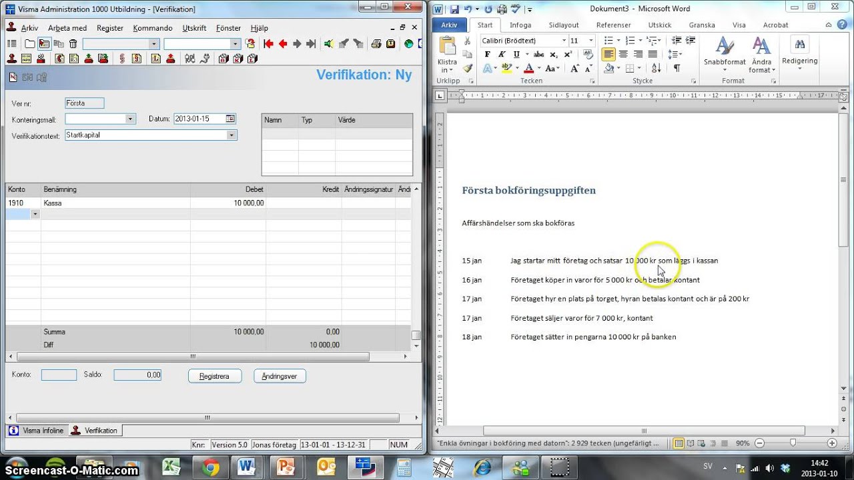
Task: Switch to the Infoga tab in Word
Action: (520, 25)
